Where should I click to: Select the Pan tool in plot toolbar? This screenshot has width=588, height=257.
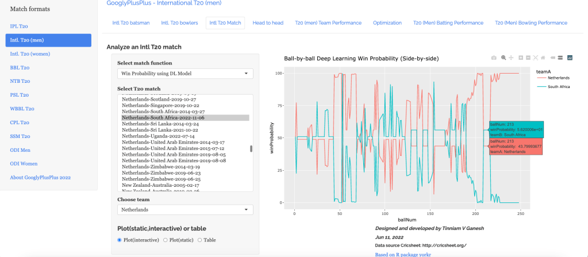tap(511, 58)
